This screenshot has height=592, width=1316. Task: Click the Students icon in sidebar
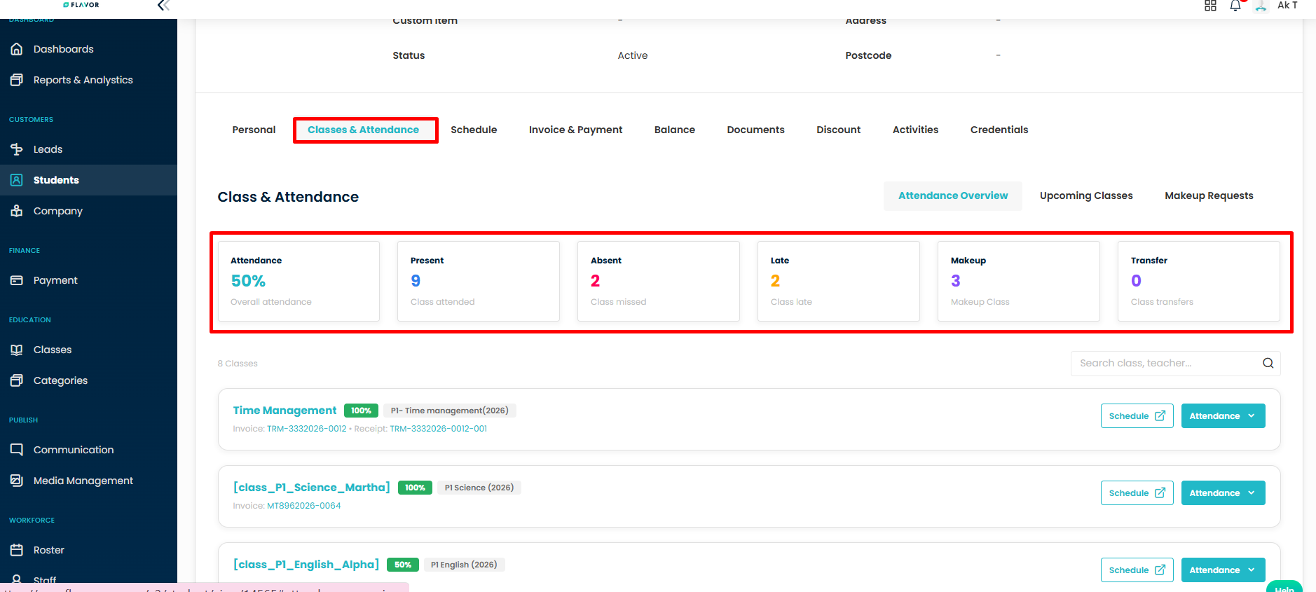17,180
